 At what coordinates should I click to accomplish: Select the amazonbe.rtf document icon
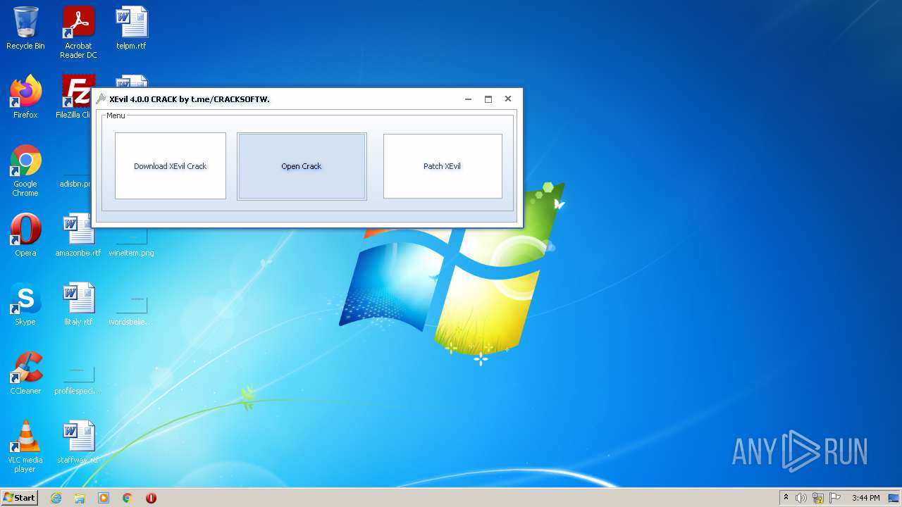click(x=78, y=235)
